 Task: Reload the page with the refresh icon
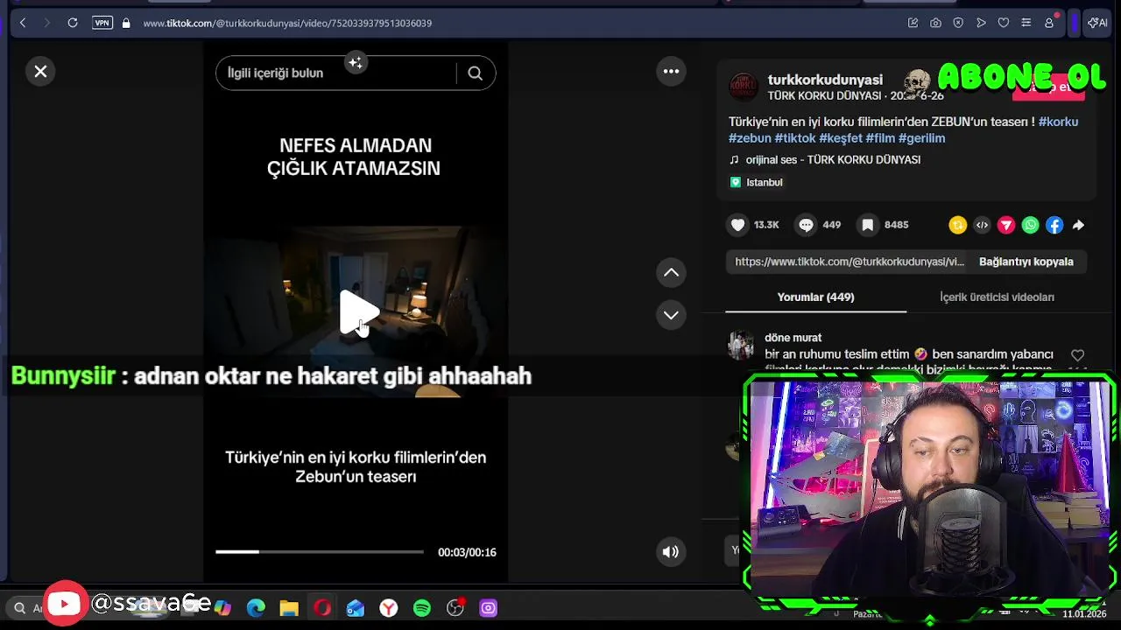pos(73,23)
